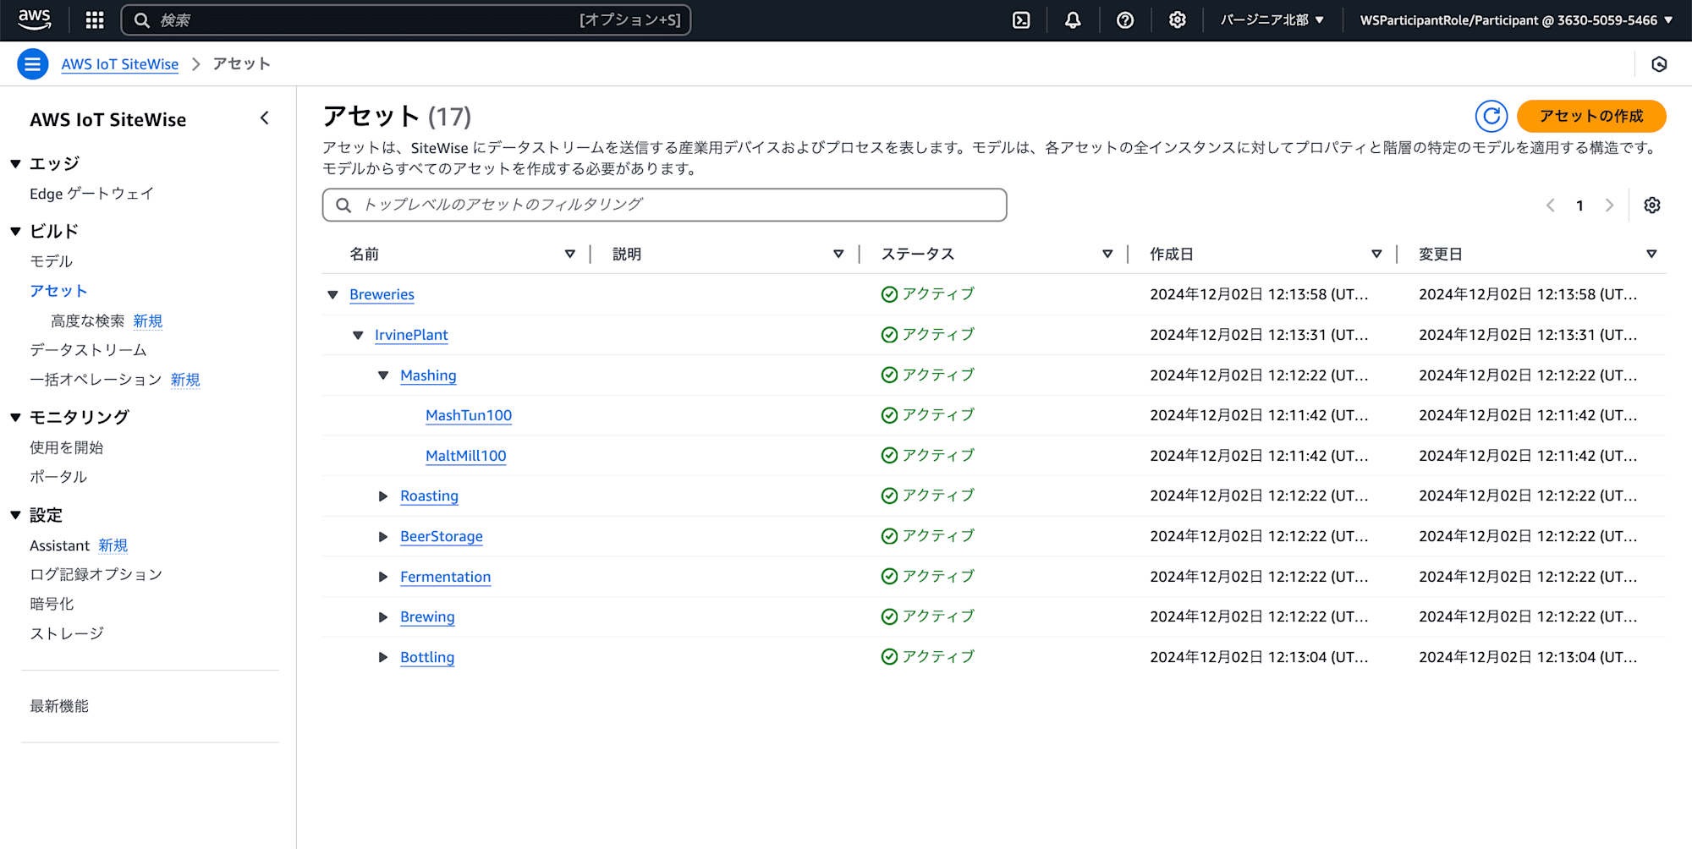
Task: Open the Breweries asset link
Action: pos(382,295)
